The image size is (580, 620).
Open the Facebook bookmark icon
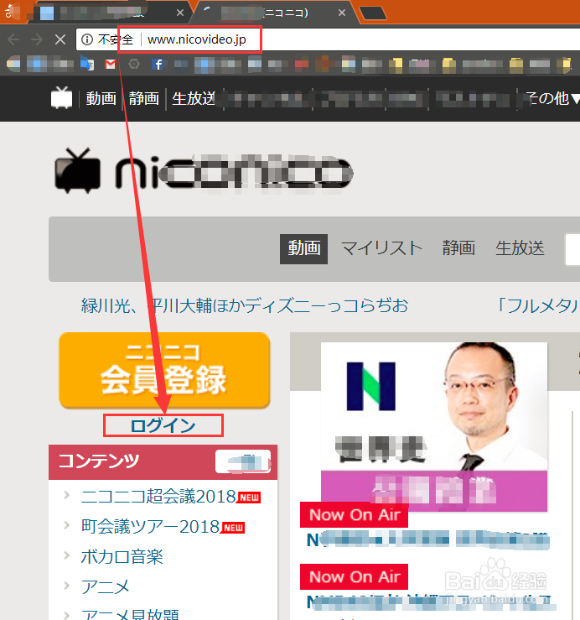coord(158,64)
